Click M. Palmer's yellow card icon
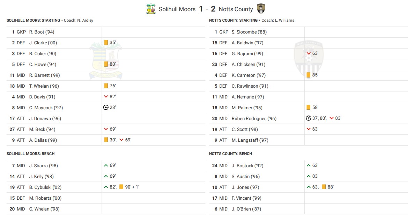This screenshot has width=414, height=221. (308, 108)
